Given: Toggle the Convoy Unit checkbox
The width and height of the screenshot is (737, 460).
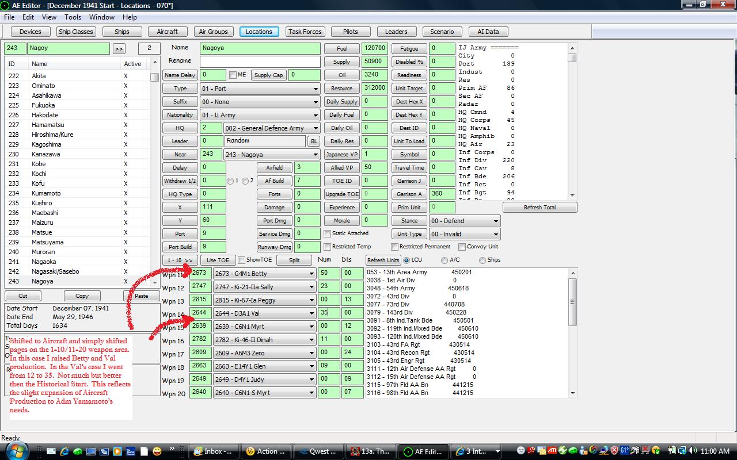Looking at the screenshot, I should coord(462,247).
